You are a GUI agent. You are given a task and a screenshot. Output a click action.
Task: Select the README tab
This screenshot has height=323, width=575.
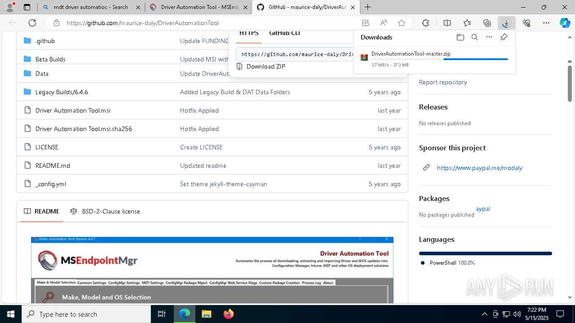pos(42,211)
